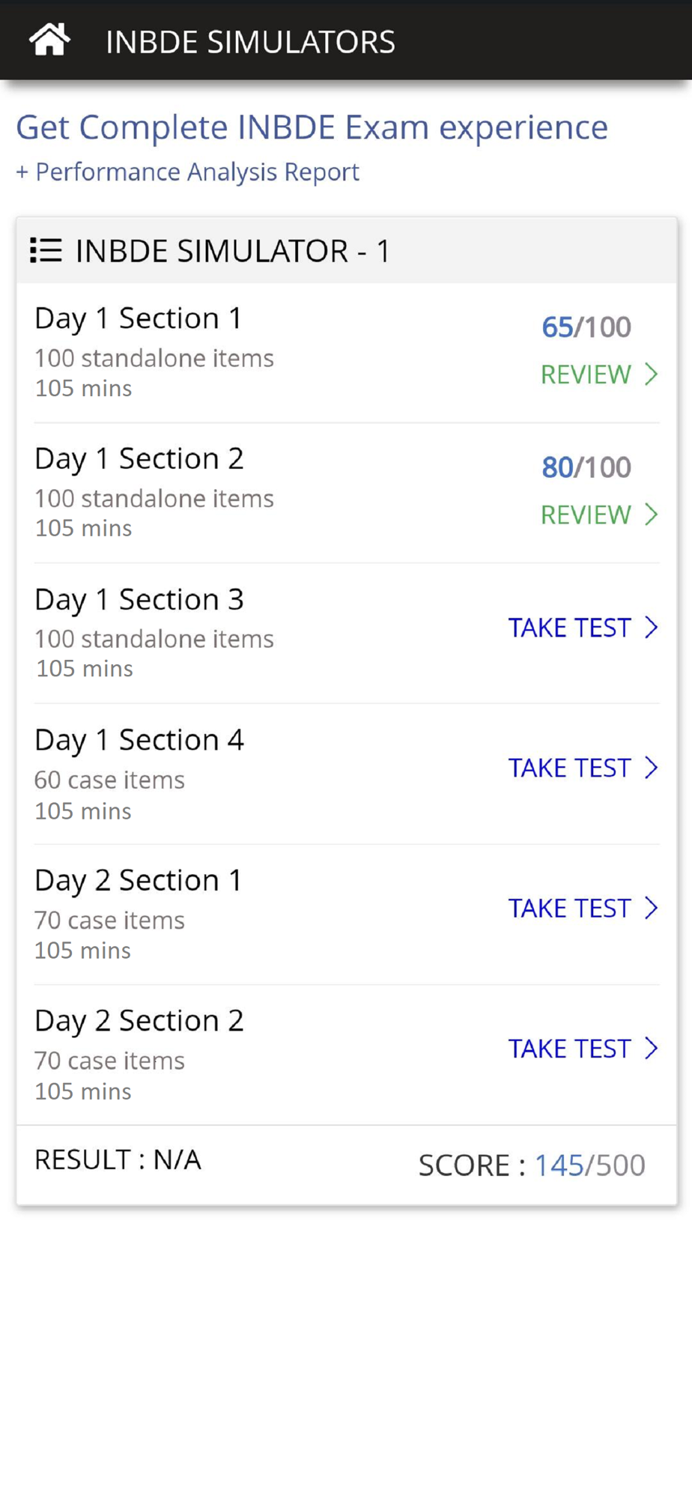Click the list icon beside INBDE SIMULATOR - 1
This screenshot has height=1498, width=692.
tap(46, 250)
